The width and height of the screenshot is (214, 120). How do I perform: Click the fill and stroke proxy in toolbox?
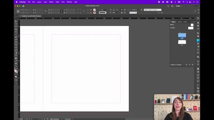(16, 71)
